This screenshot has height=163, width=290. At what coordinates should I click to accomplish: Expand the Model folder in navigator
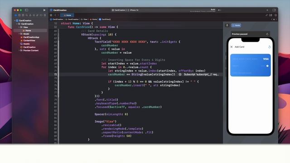coord(19,34)
